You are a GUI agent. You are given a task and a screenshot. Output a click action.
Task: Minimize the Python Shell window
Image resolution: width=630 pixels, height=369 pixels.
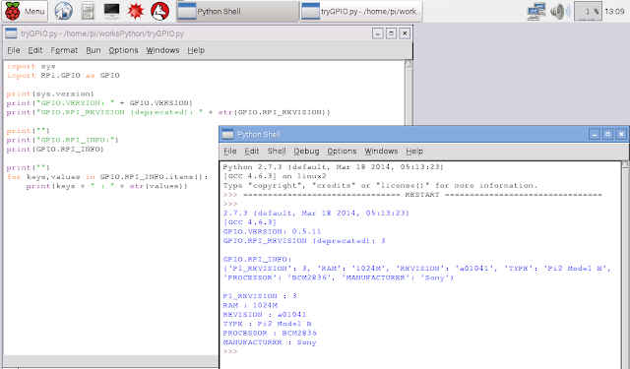595,134
